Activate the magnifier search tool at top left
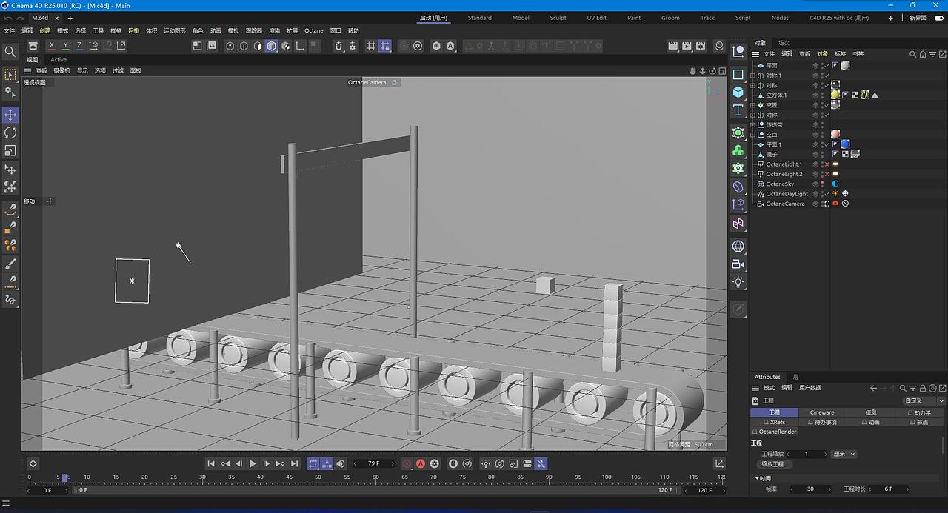This screenshot has height=513, width=948. 10,53
